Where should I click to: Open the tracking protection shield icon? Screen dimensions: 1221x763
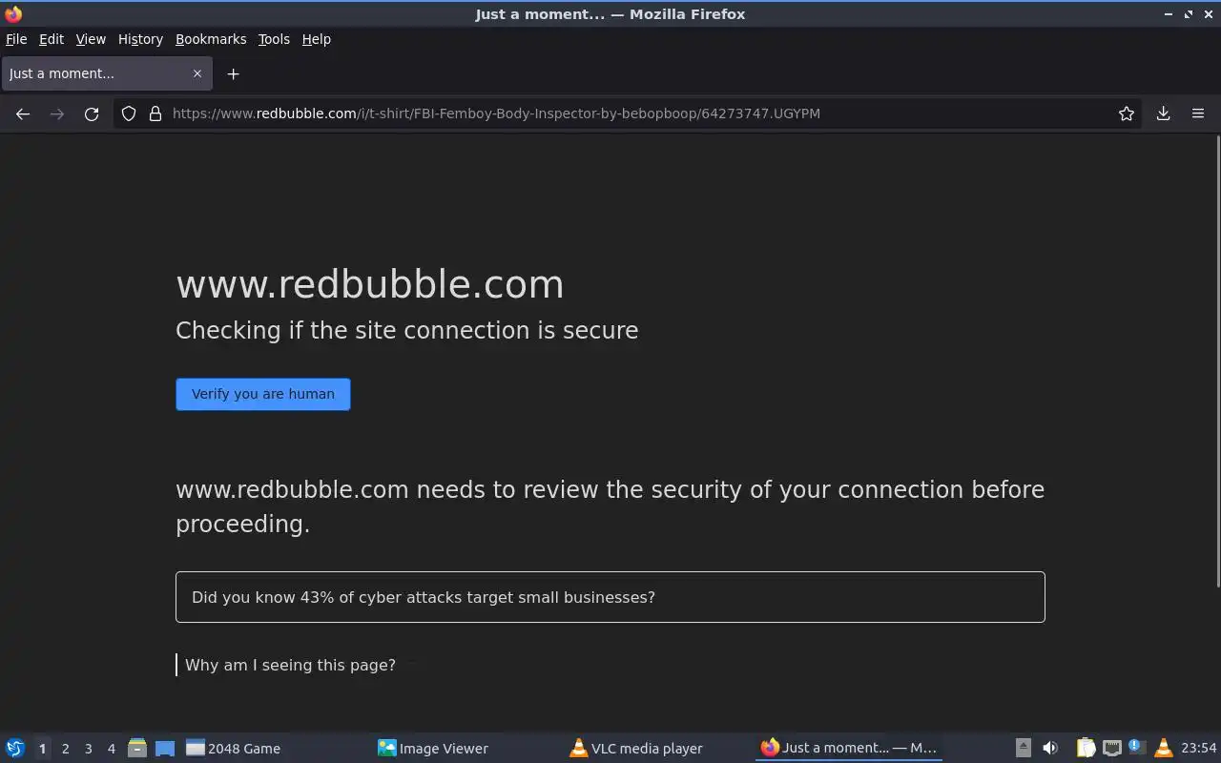click(129, 113)
